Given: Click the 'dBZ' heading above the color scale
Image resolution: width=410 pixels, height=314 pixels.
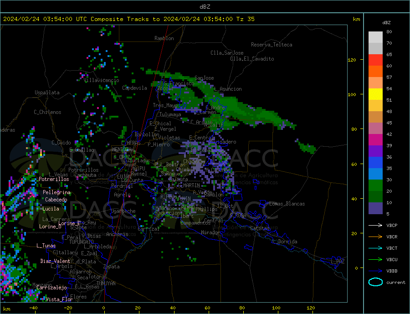Looking at the screenshot, I should pos(386,23).
